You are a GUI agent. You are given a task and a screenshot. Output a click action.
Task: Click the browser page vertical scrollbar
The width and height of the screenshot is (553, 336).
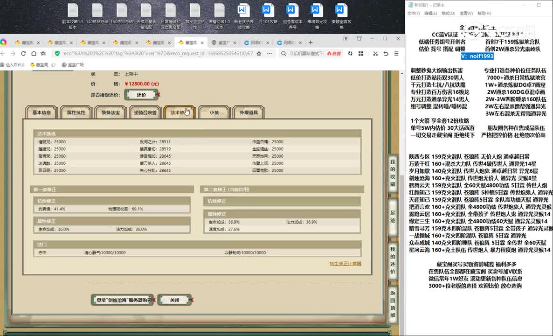[401, 203]
